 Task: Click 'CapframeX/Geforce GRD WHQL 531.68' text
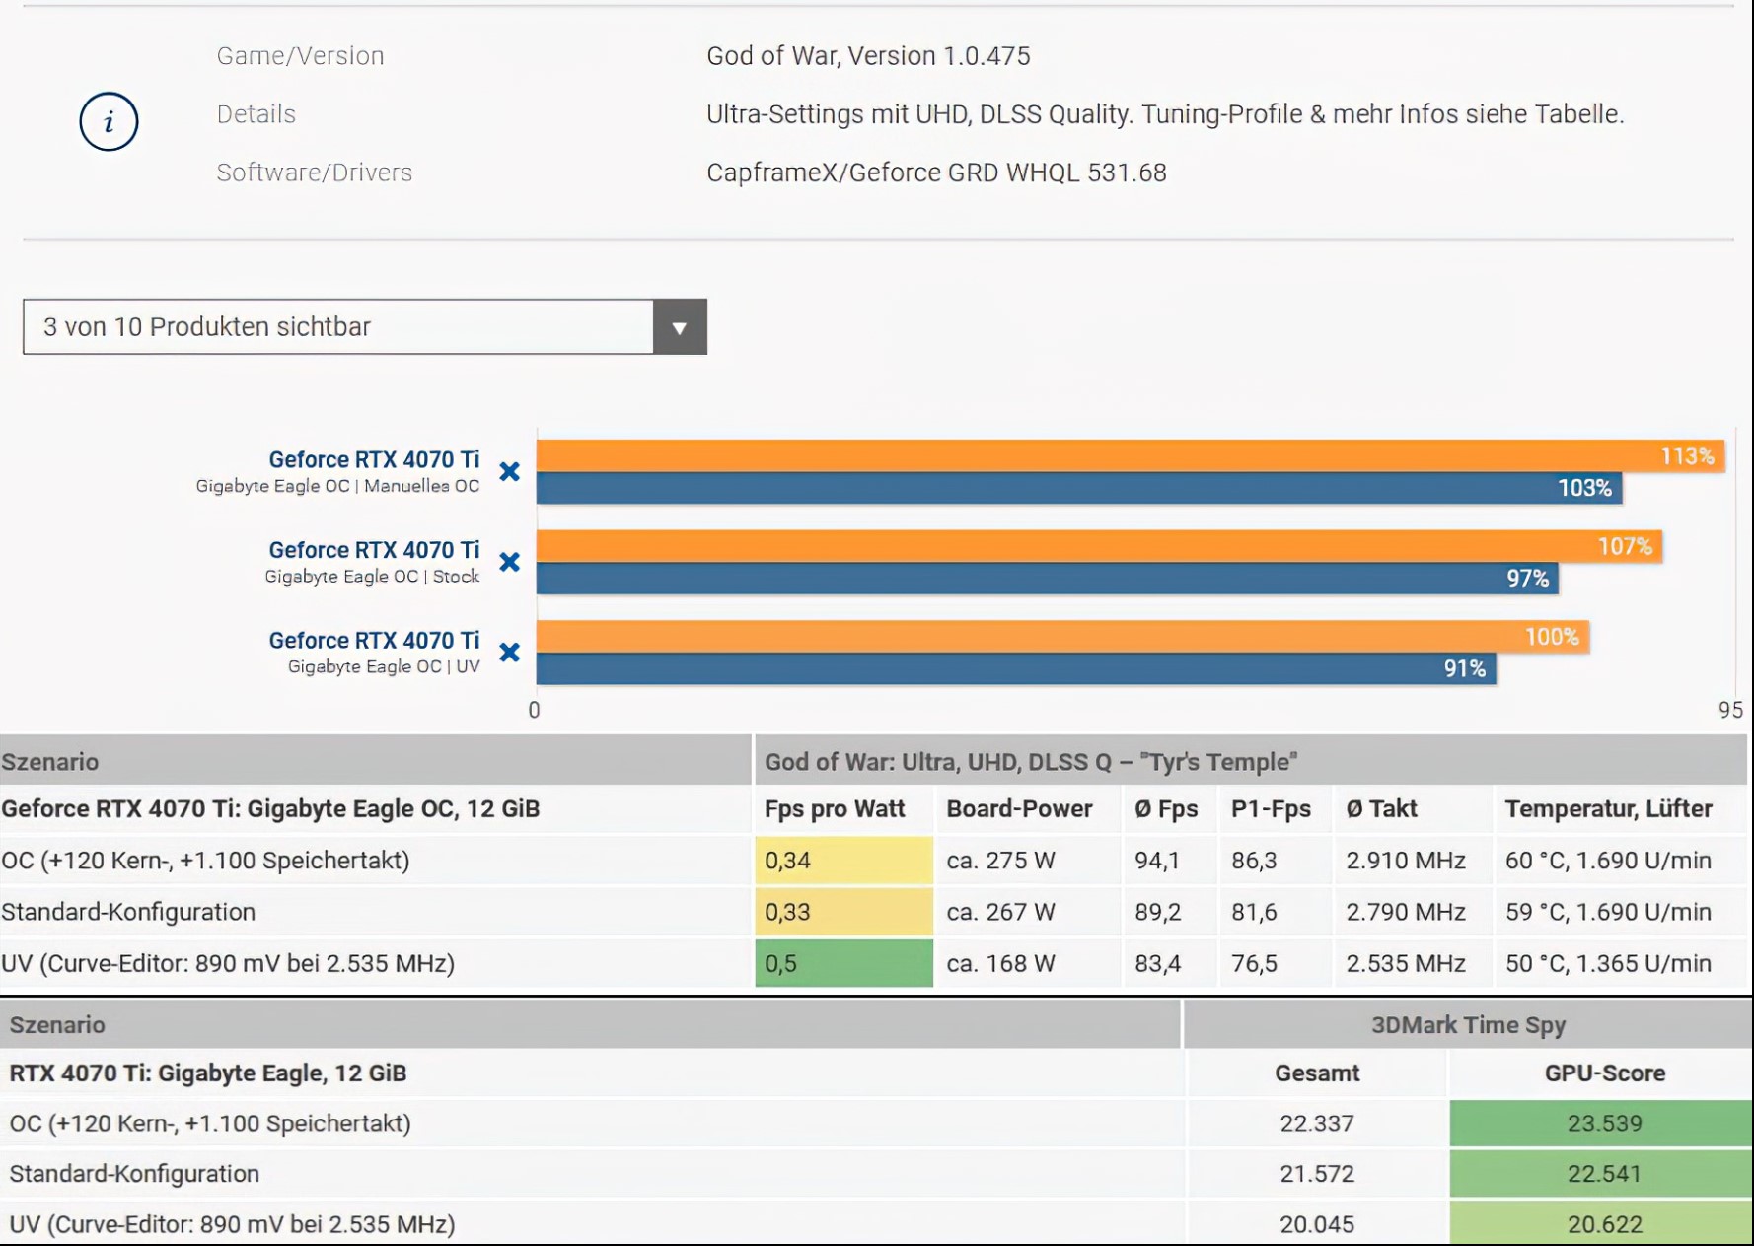(x=936, y=173)
